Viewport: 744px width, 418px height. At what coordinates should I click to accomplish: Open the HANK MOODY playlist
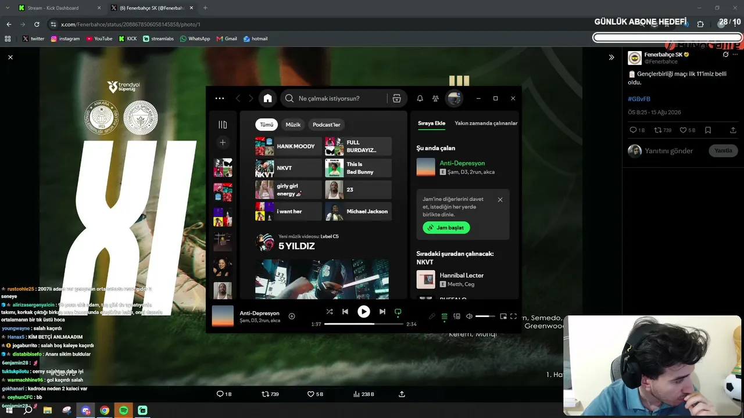(288, 146)
